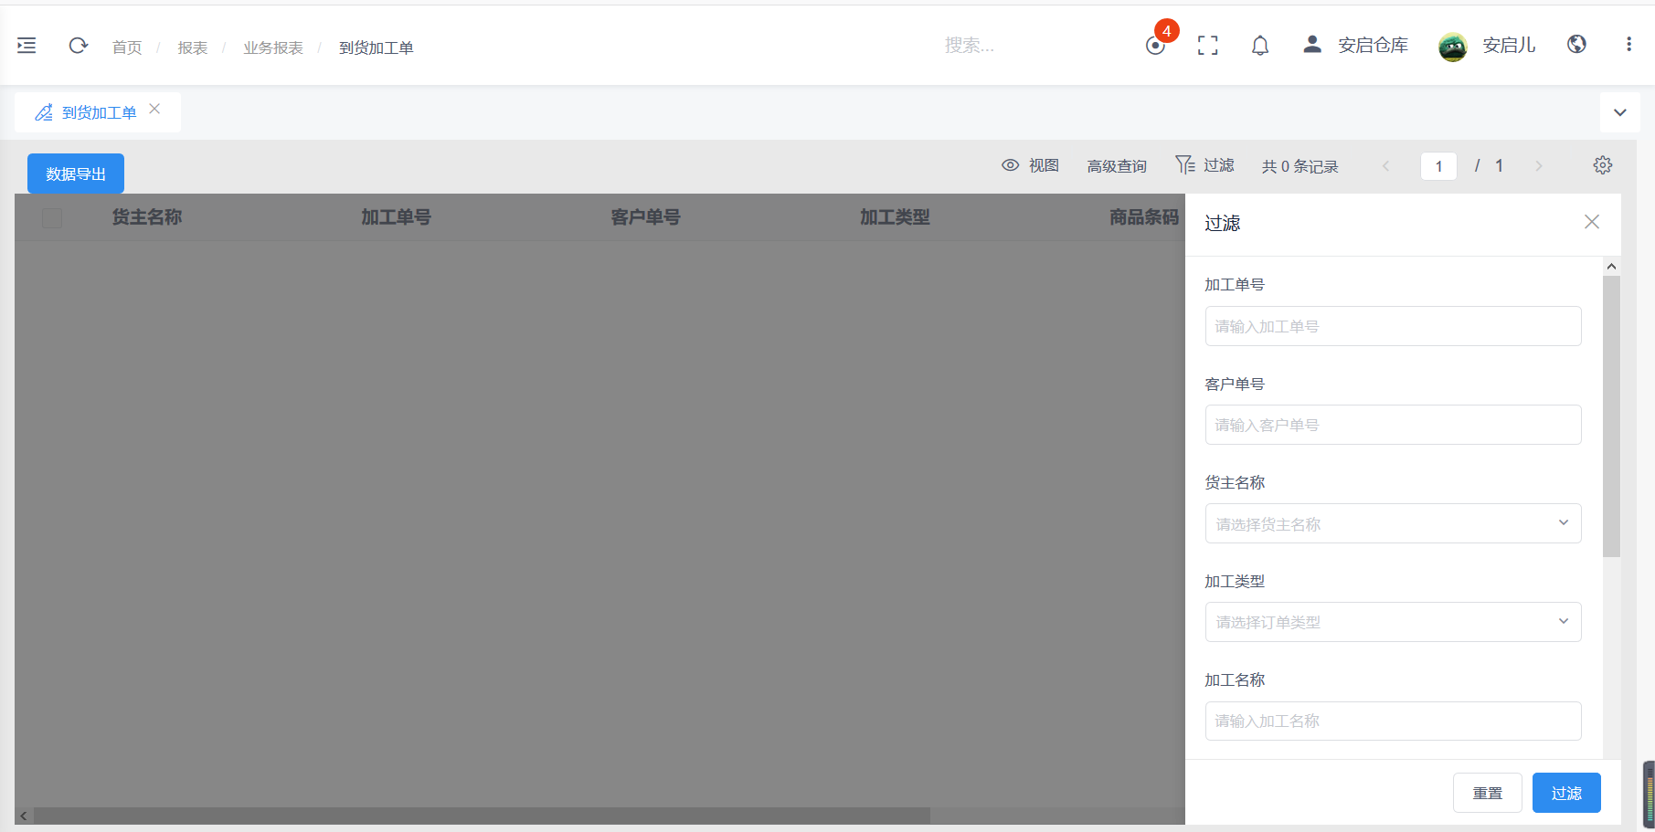
Task: Click the refresh page icon
Action: coord(79,46)
